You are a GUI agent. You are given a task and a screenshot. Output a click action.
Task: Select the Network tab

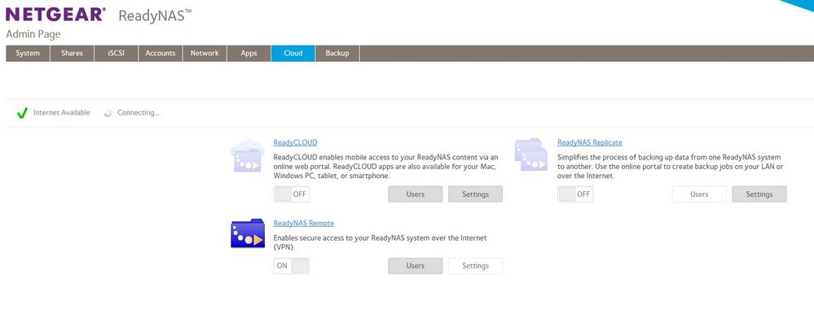(205, 54)
